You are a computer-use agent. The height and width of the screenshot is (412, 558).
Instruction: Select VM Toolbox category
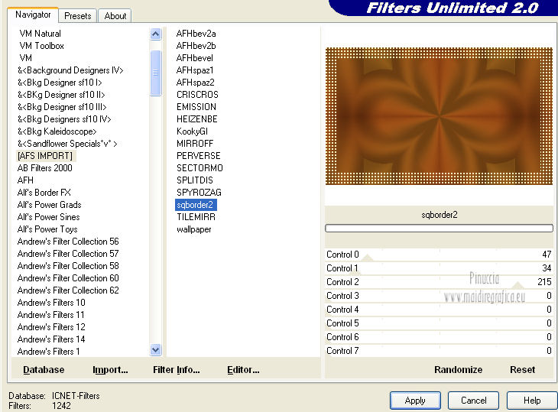41,46
